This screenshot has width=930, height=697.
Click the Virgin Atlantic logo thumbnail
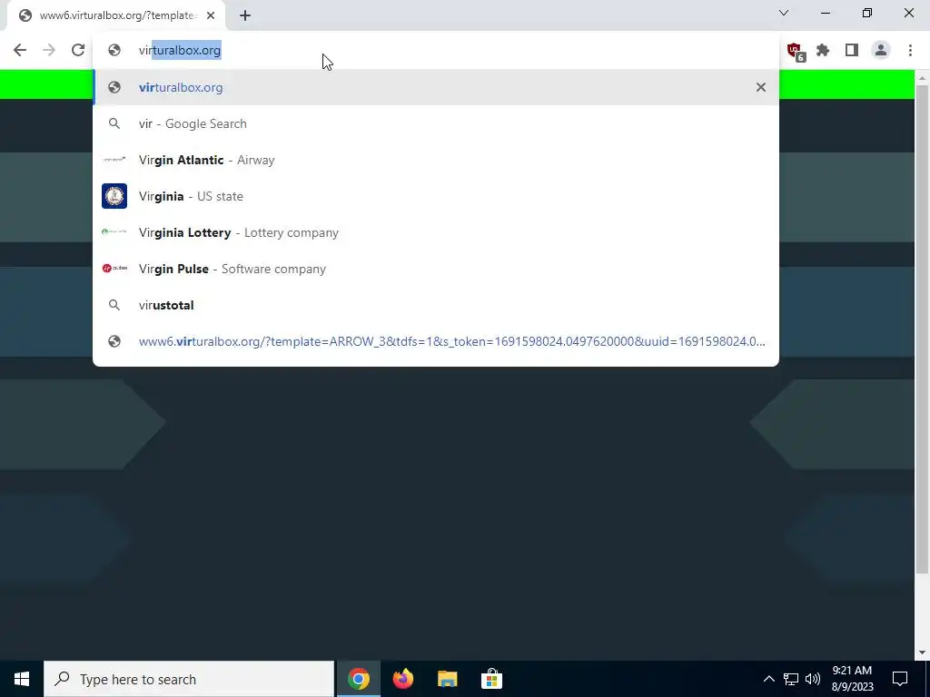pos(114,160)
